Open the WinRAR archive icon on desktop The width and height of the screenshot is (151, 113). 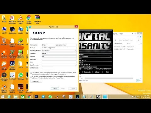[x=37, y=19]
